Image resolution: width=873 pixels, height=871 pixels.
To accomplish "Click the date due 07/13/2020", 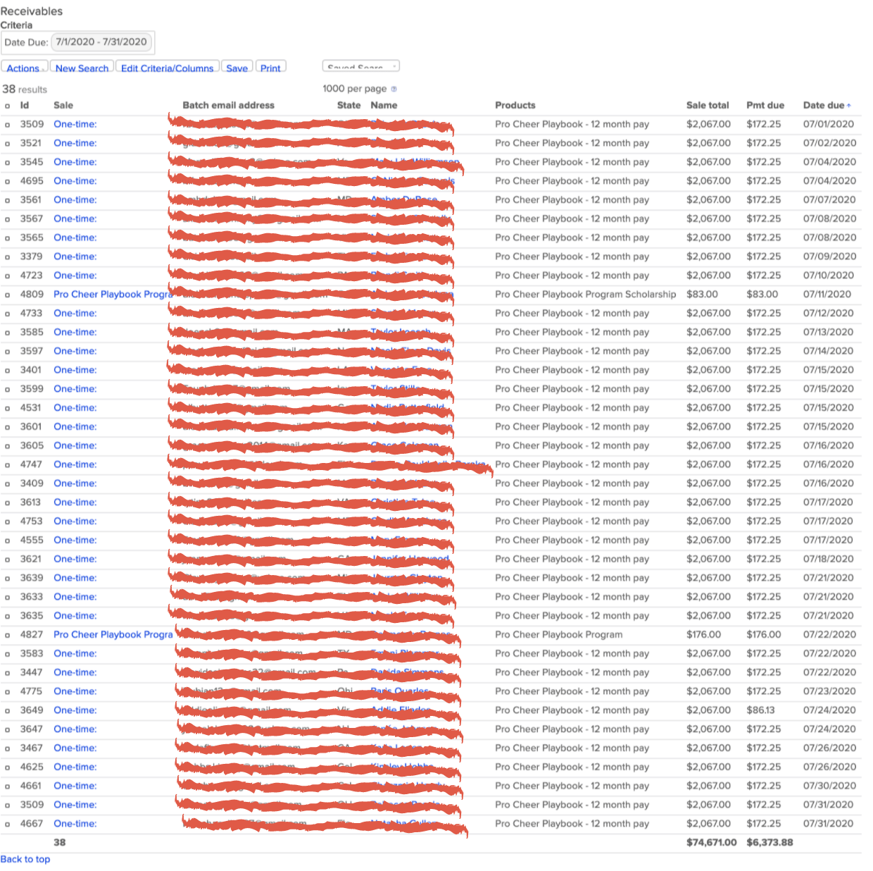I will 829,333.
